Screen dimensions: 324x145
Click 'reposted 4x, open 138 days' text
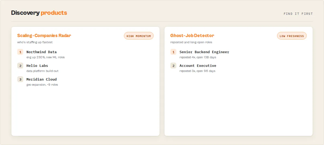tap(198, 57)
